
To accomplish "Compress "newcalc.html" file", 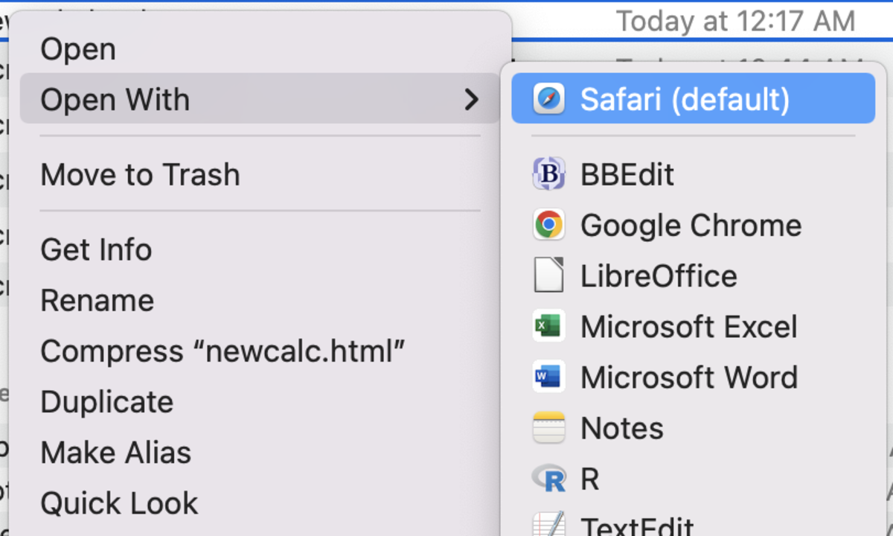I will coord(223,351).
